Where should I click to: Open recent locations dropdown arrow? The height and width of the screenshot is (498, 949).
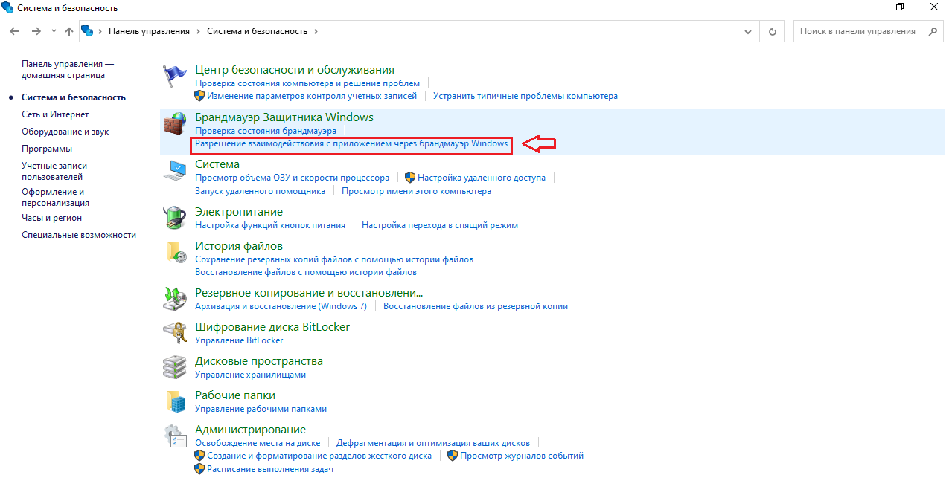point(54,31)
